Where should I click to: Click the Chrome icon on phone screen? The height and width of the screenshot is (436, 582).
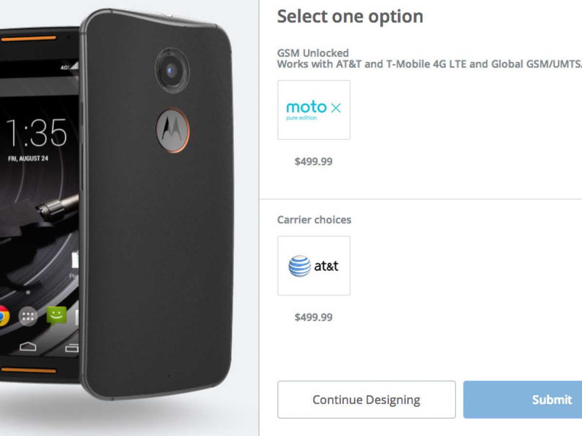click(2, 316)
